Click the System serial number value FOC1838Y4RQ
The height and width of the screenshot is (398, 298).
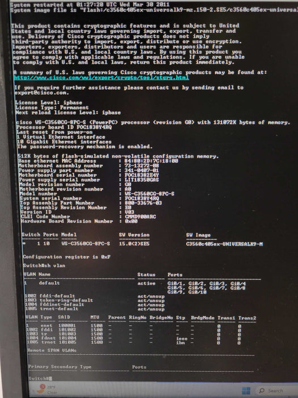click(142, 198)
